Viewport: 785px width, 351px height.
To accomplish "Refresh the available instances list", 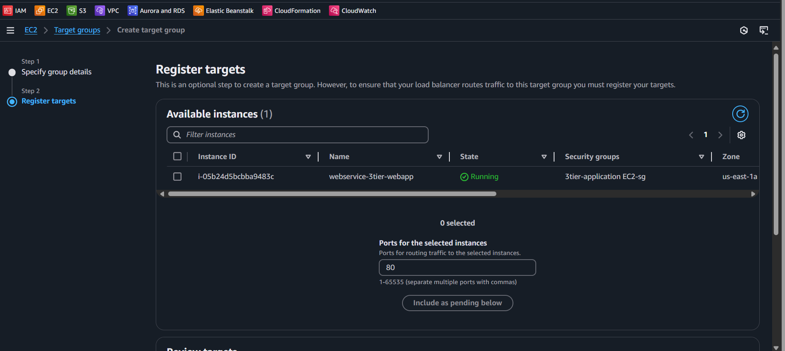I will (x=740, y=114).
